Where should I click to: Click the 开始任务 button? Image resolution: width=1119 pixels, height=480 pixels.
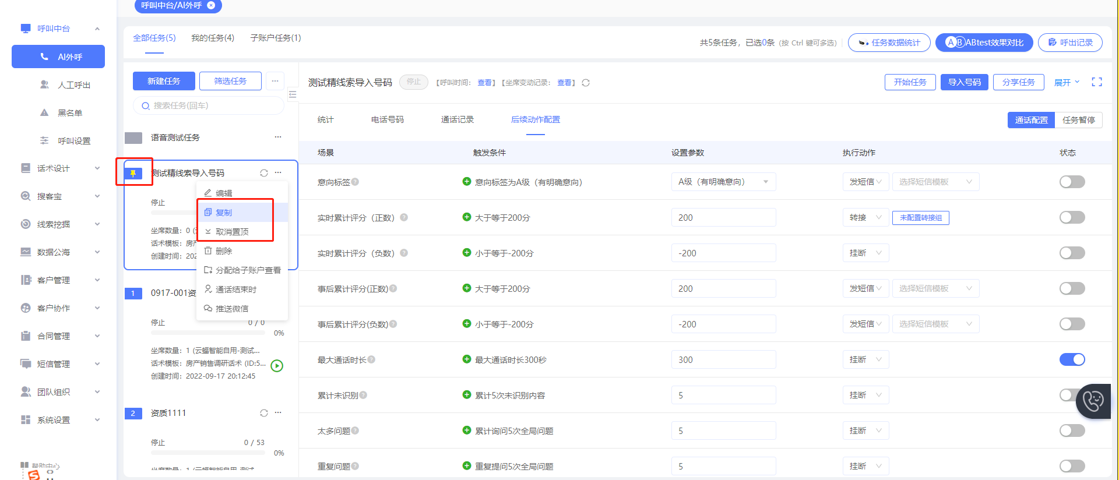click(x=910, y=82)
